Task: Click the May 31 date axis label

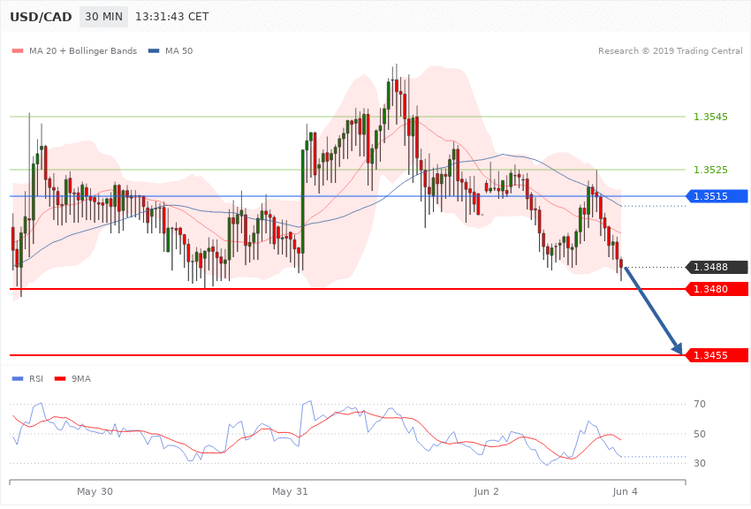Action: click(x=290, y=491)
